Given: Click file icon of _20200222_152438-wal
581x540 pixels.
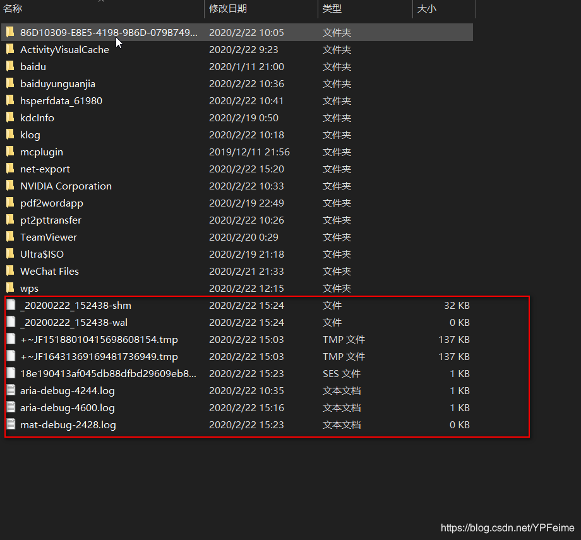Looking at the screenshot, I should 11,321.
